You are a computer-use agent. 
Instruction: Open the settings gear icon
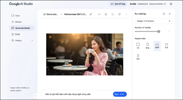coord(171,4)
